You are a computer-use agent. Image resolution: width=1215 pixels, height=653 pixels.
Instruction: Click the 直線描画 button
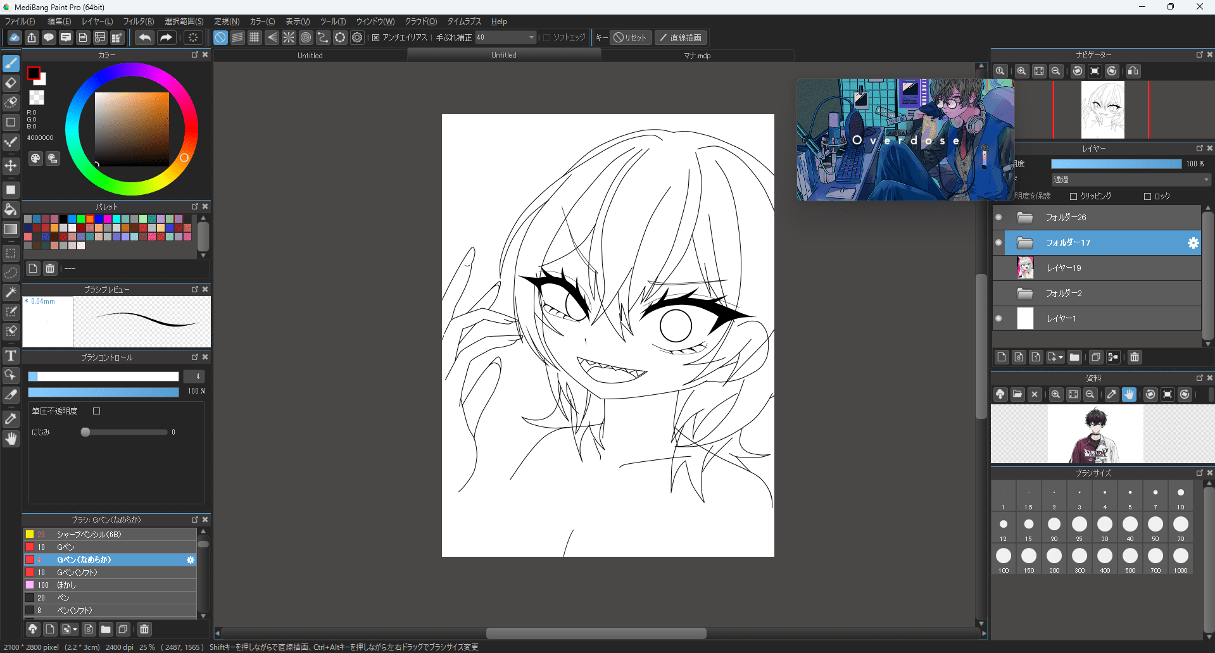tap(681, 38)
